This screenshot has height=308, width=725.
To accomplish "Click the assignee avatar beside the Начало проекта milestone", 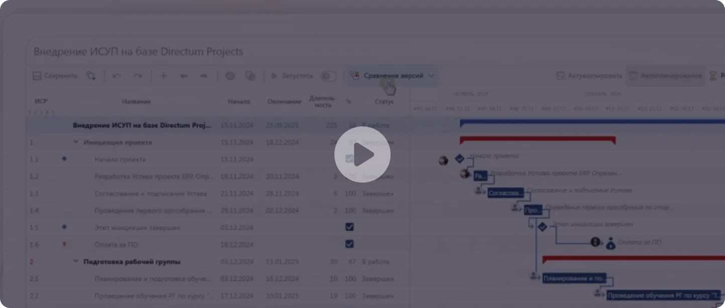I will click(443, 160).
